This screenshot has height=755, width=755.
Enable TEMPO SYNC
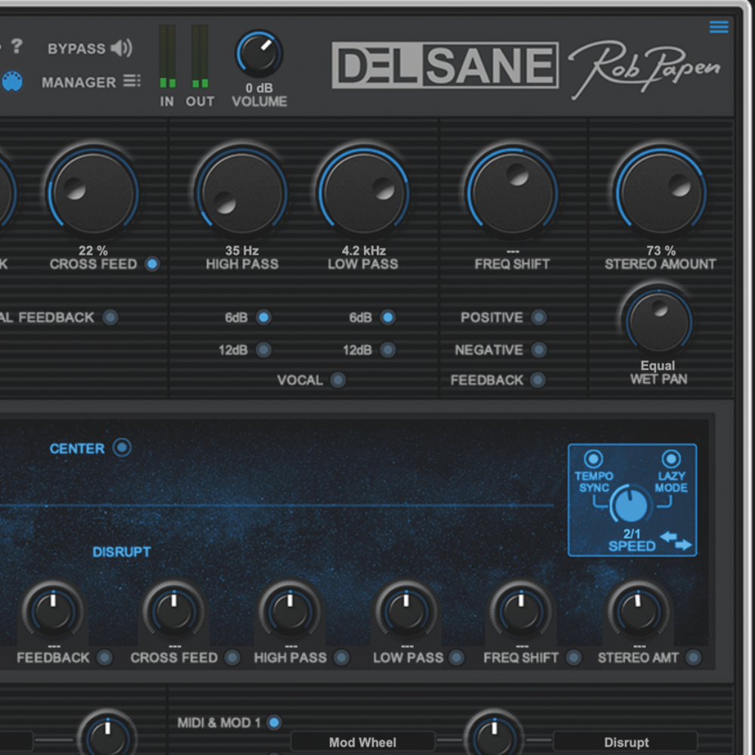tap(593, 458)
